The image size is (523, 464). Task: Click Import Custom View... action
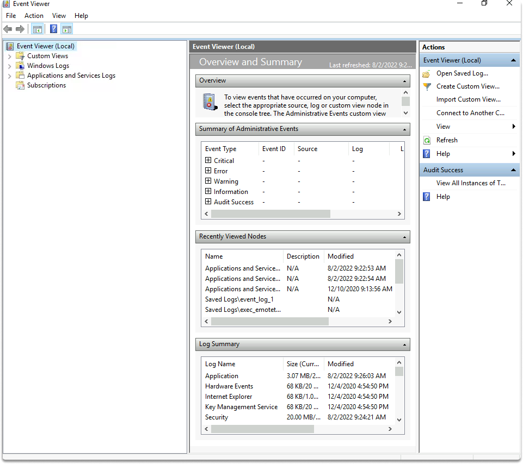click(x=468, y=99)
